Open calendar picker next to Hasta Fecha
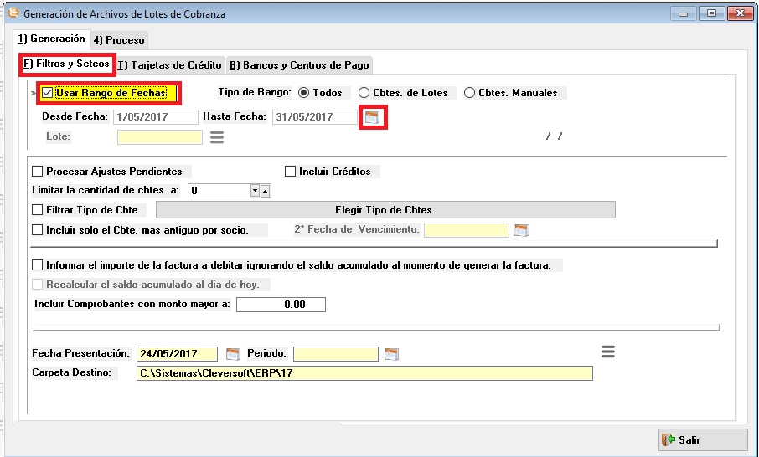 click(x=371, y=117)
